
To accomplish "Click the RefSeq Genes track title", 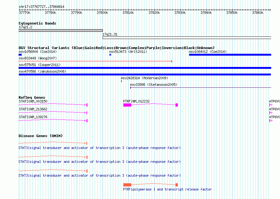I will 32,97.
